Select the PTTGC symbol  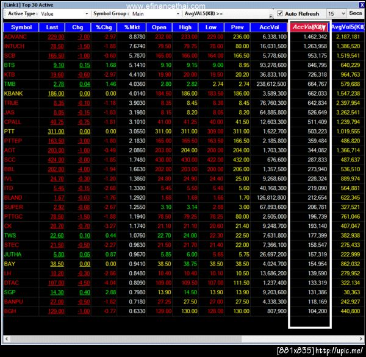[13, 217]
